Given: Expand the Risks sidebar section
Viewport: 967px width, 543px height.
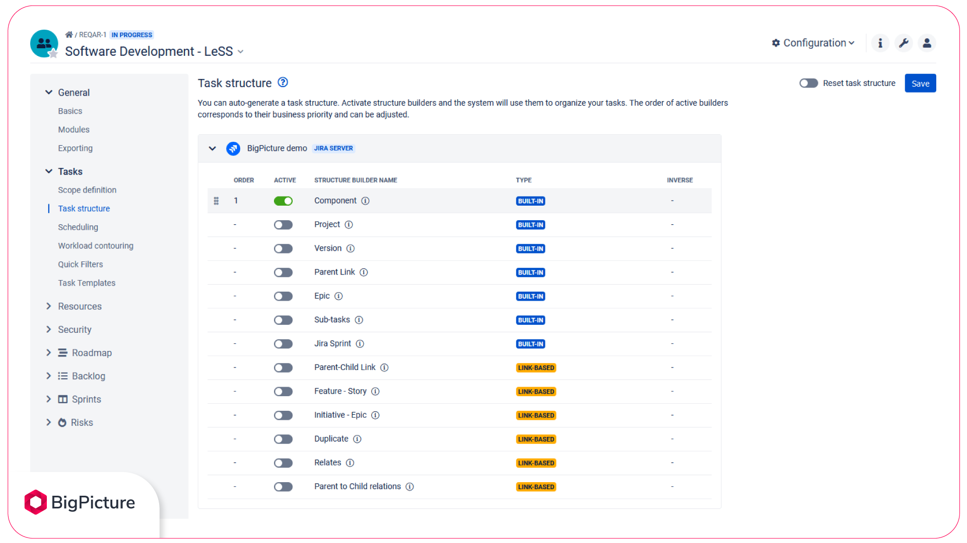Looking at the screenshot, I should pos(49,422).
